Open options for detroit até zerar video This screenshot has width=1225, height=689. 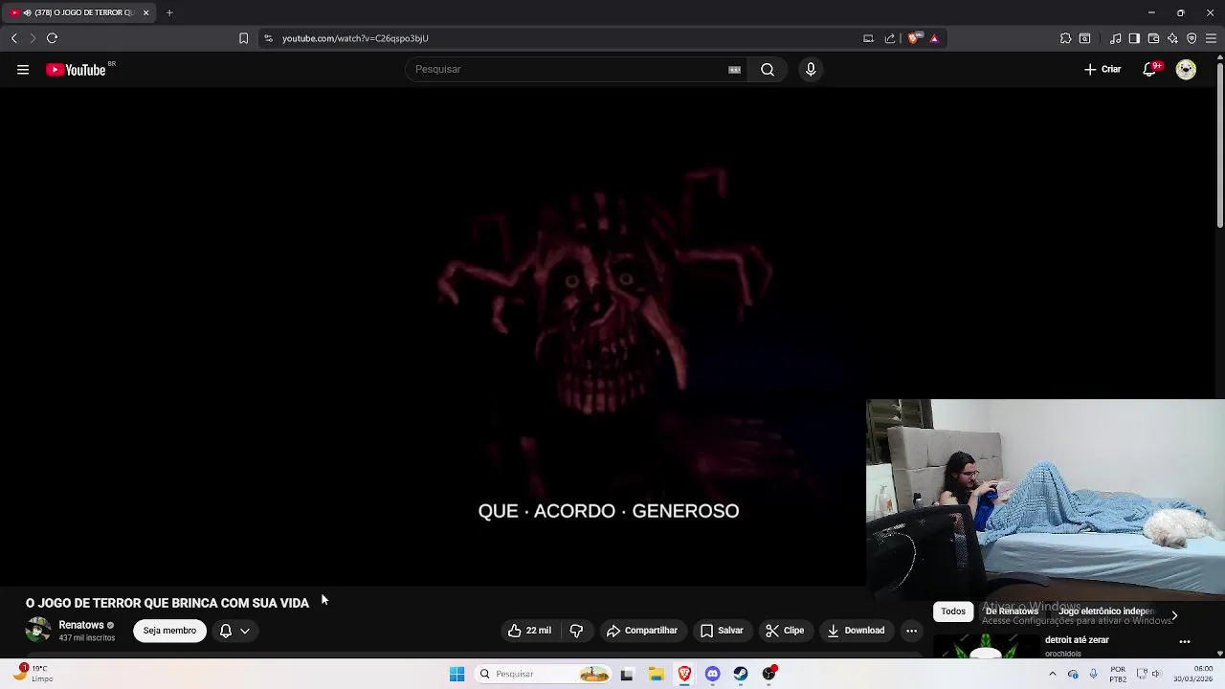pyautogui.click(x=1185, y=642)
